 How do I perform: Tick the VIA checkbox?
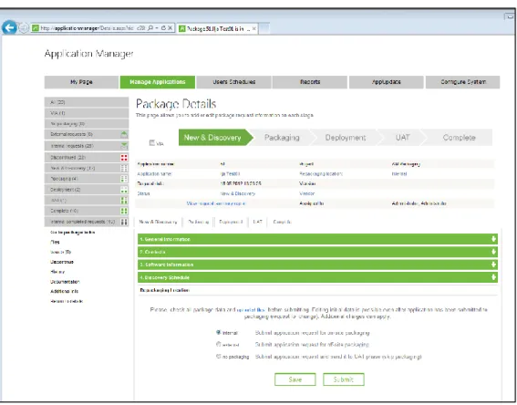(x=152, y=143)
